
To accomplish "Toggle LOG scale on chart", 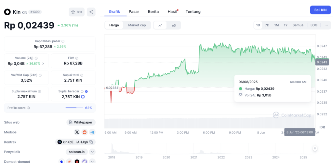I will tap(314, 25).
